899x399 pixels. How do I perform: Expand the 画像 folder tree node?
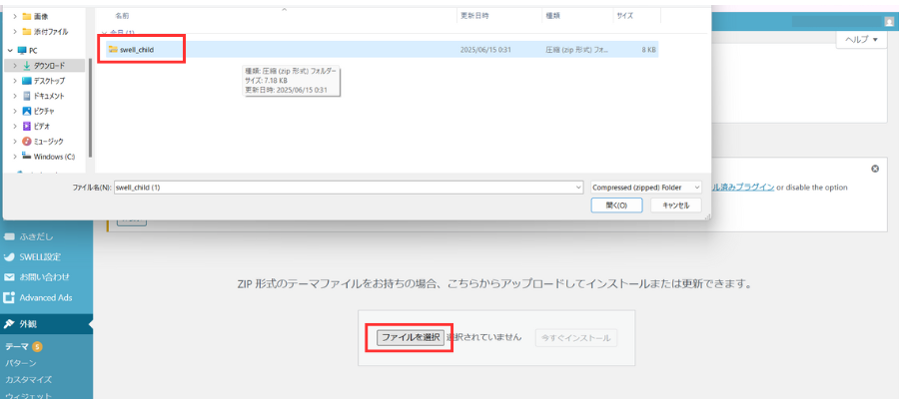point(15,17)
